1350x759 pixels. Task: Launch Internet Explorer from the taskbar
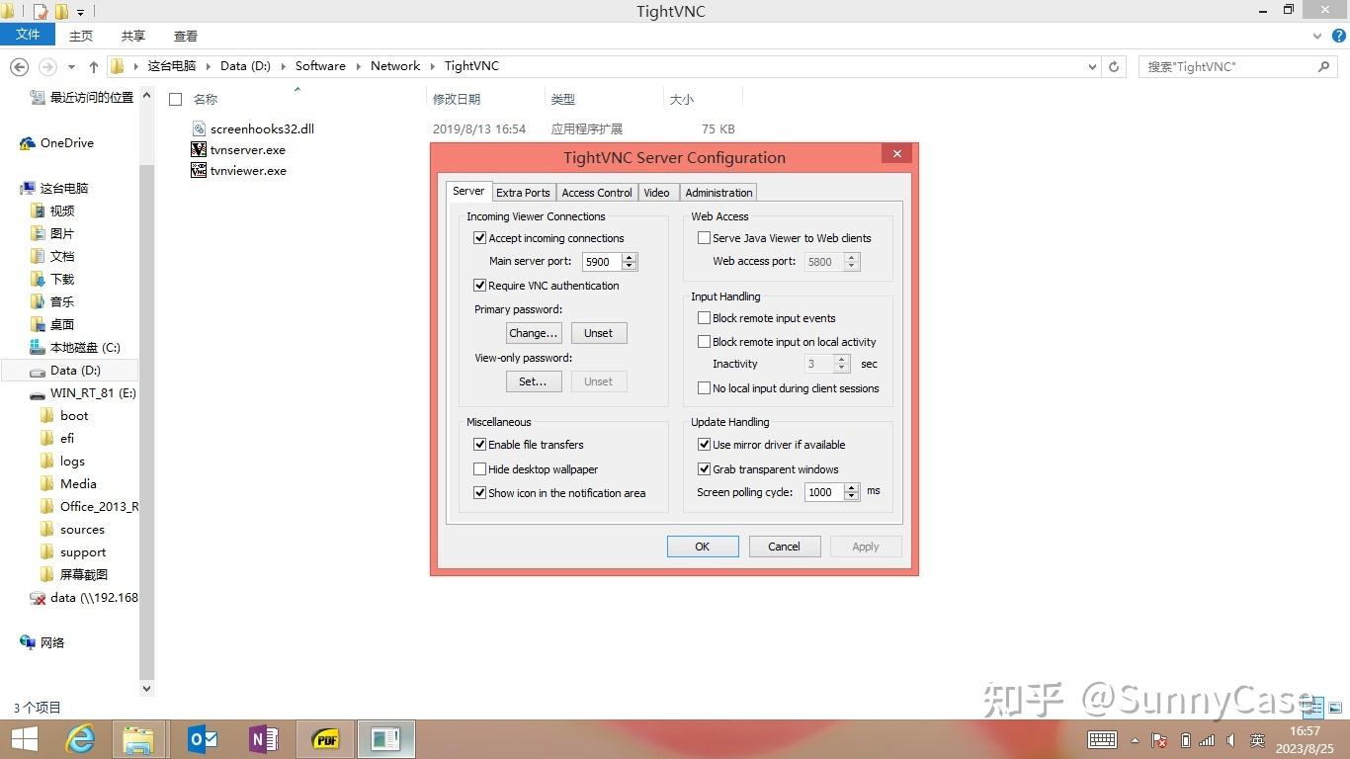coord(80,739)
